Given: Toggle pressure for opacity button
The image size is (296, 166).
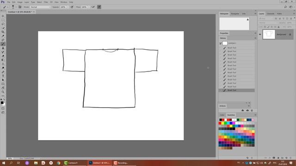Looking at the screenshot, I should coord(72,7).
